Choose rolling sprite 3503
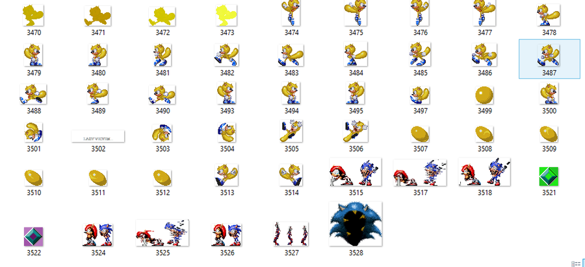This screenshot has width=585, height=267. click(162, 133)
